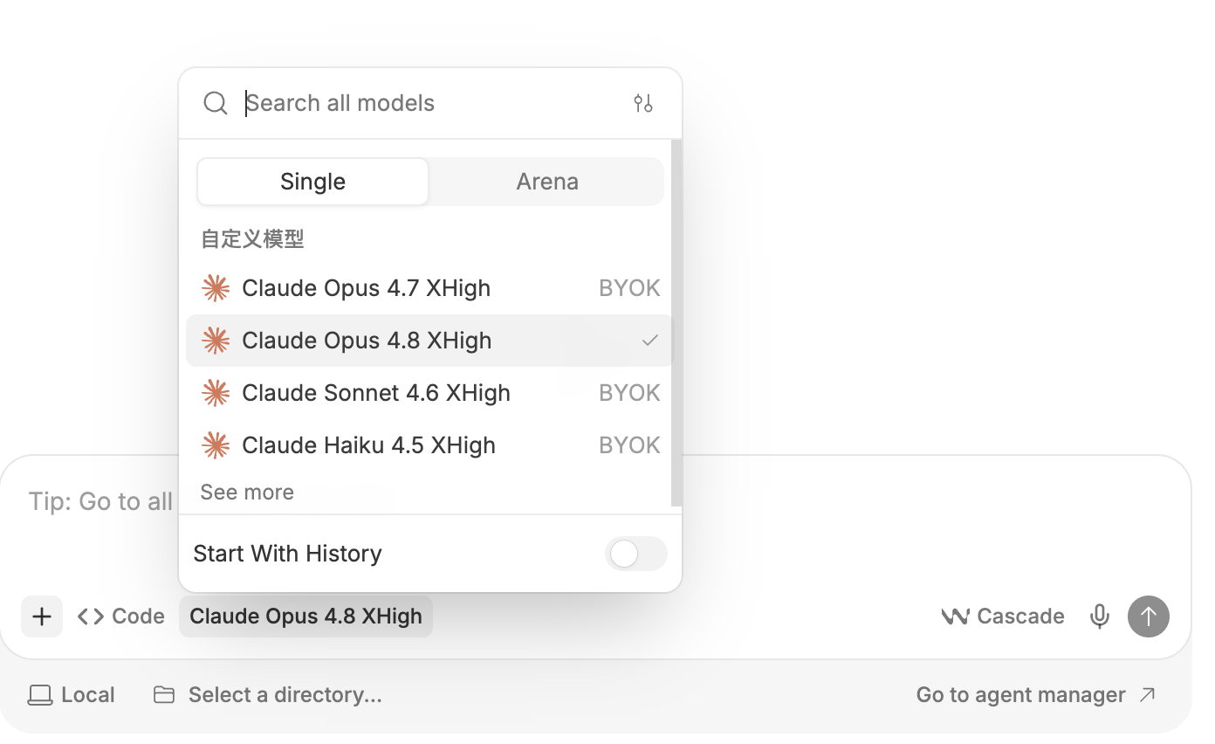Open the model filter settings icon
The width and height of the screenshot is (1215, 744).
[x=643, y=103]
